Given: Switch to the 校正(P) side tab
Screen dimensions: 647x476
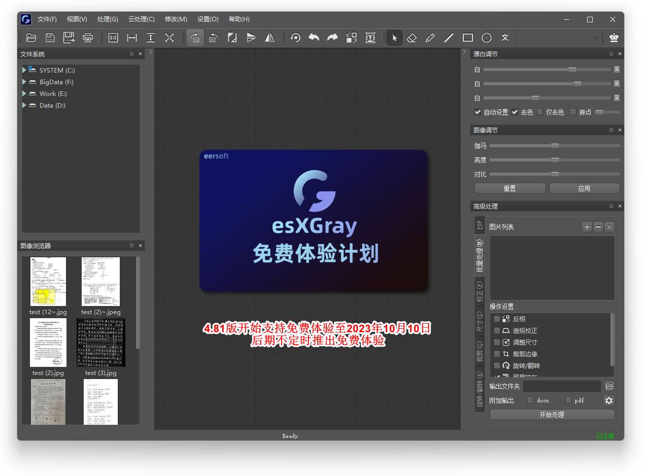Looking at the screenshot, I should (x=479, y=292).
